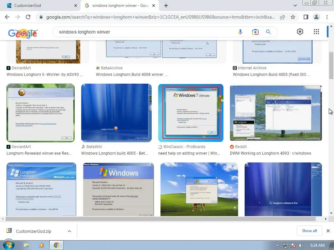Image resolution: width=334 pixels, height=250 pixels.
Task: Open Windows Explorer from taskbar
Action: pyautogui.click(x=26, y=245)
